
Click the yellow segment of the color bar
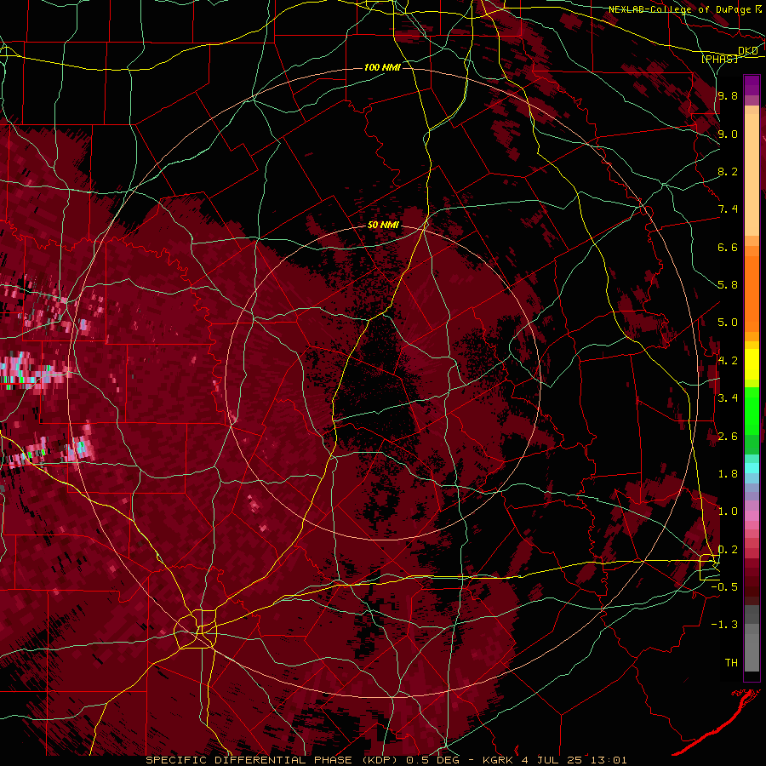click(x=752, y=364)
